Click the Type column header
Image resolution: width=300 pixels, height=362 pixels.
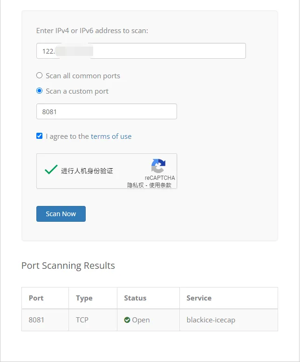[84, 298]
